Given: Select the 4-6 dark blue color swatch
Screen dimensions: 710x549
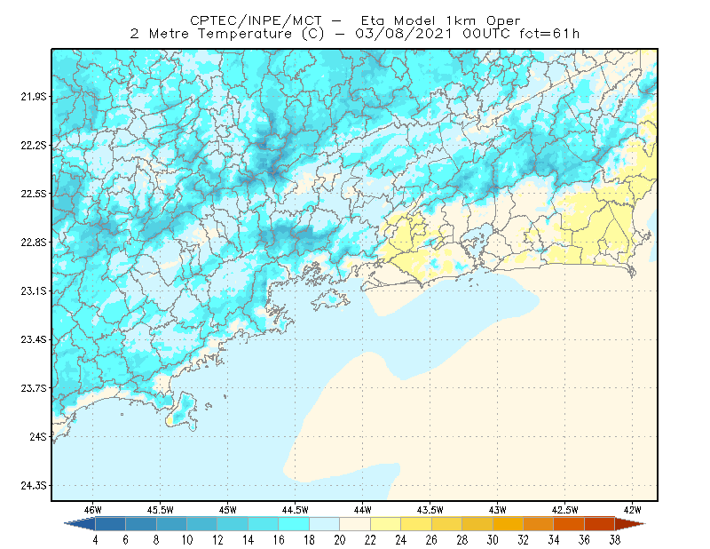Looking at the screenshot, I should (x=110, y=524).
